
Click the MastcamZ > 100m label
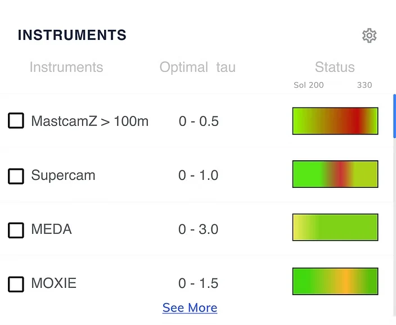(89, 121)
